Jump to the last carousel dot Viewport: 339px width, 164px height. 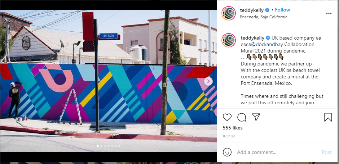[x=119, y=146]
